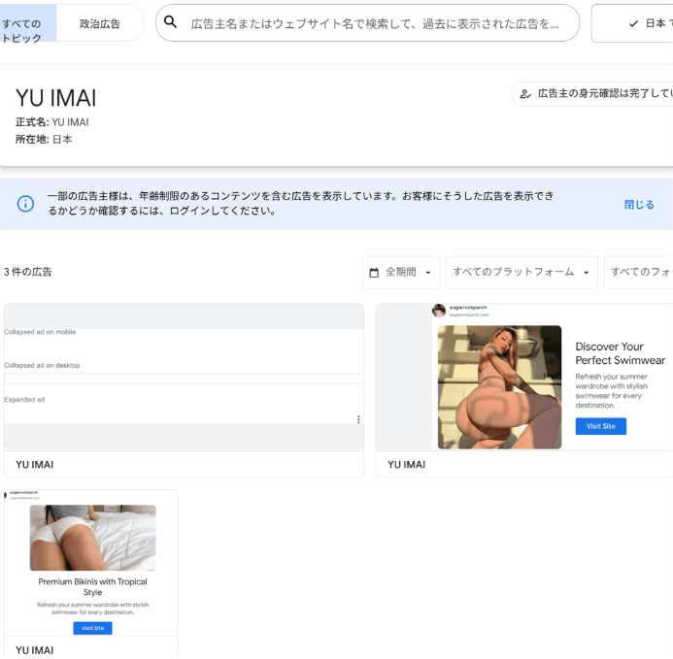This screenshot has height=659, width=673.
Task: Click the info circle icon in banner
Action: pyautogui.click(x=25, y=204)
